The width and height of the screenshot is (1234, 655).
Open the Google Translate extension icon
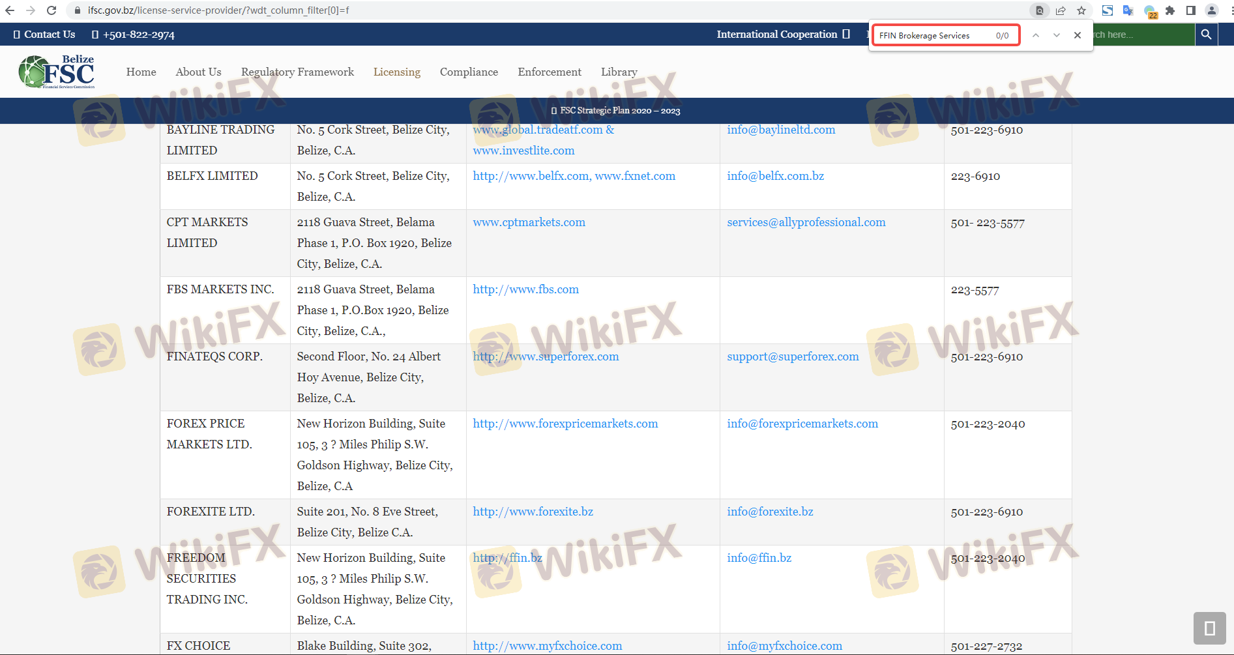point(1128,10)
